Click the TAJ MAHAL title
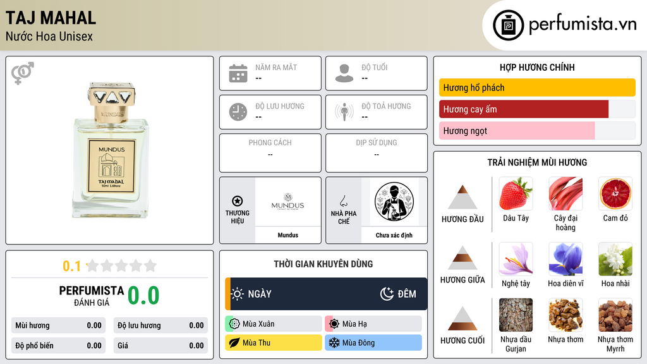 pos(51,18)
